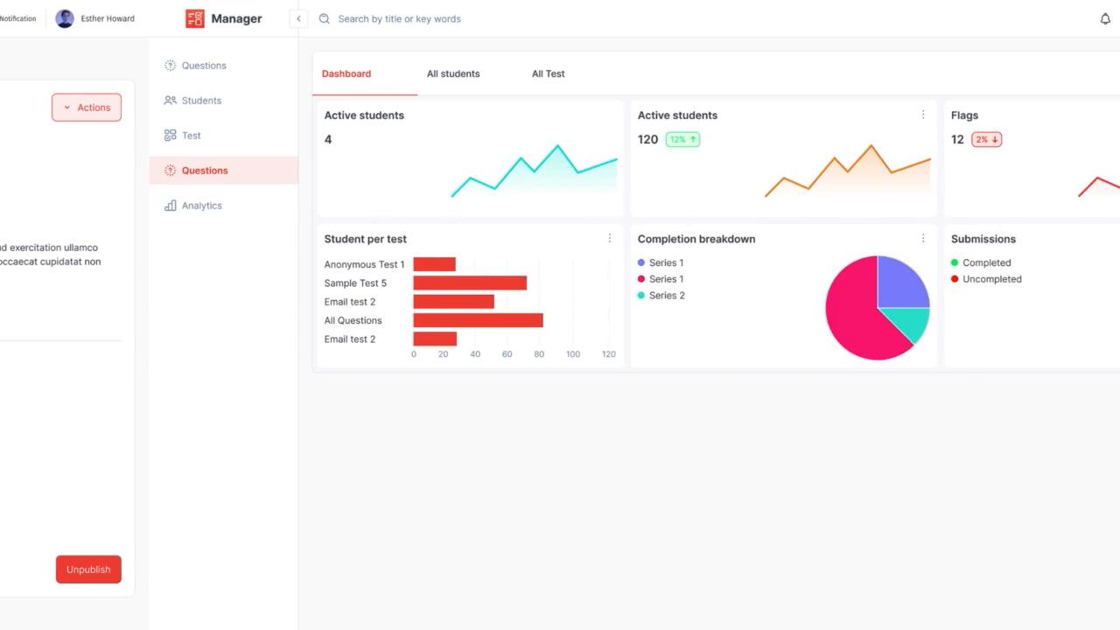Go to Students in sidebar
This screenshot has width=1120, height=630.
(223, 101)
